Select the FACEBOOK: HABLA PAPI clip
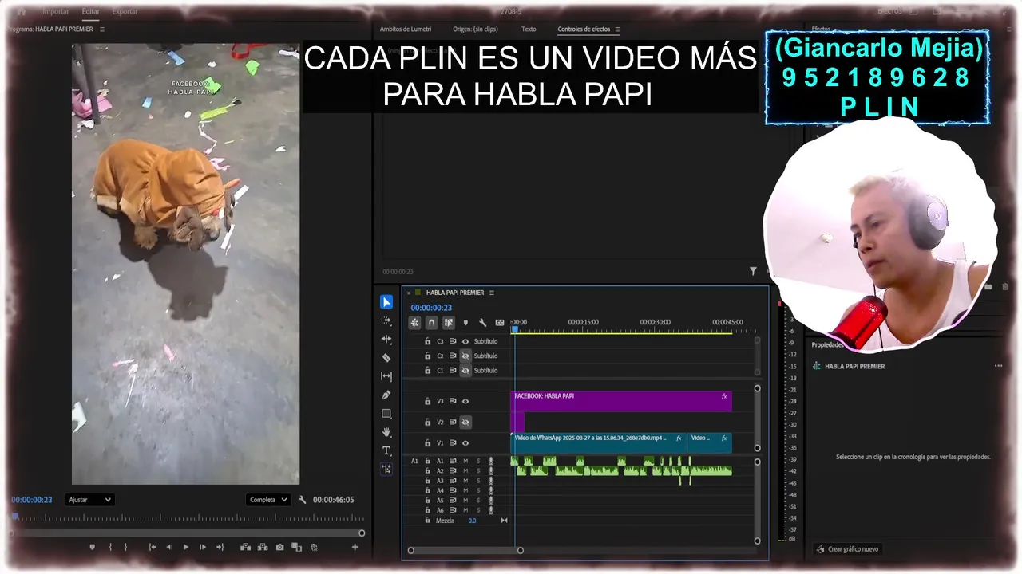The width and height of the screenshot is (1022, 574). (620, 401)
